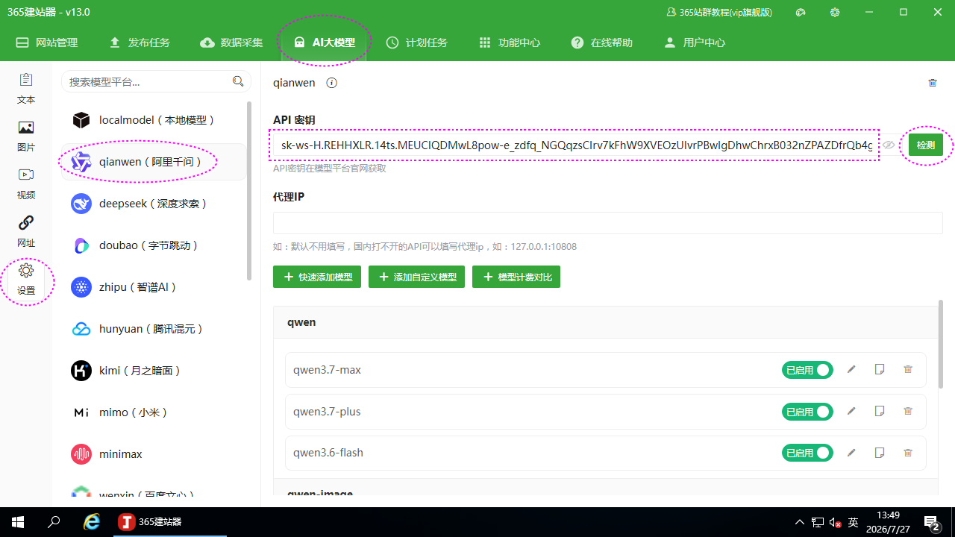Copy the qwen3.7-max model entry
The height and width of the screenshot is (537, 955).
click(x=880, y=369)
